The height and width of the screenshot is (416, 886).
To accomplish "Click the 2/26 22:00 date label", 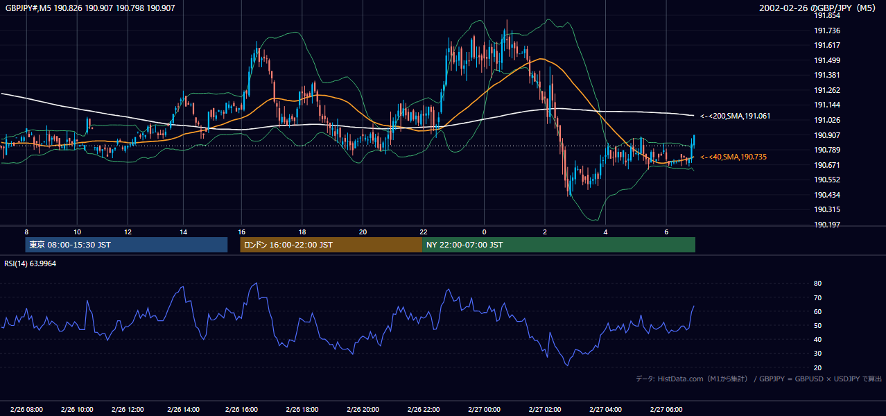I will click(423, 410).
